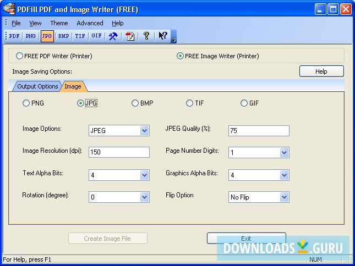Click the 'For Help, press F1' status text

[x=27, y=259]
